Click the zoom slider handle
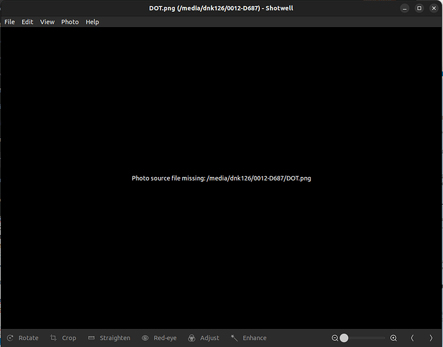The image size is (443, 347). click(x=344, y=338)
